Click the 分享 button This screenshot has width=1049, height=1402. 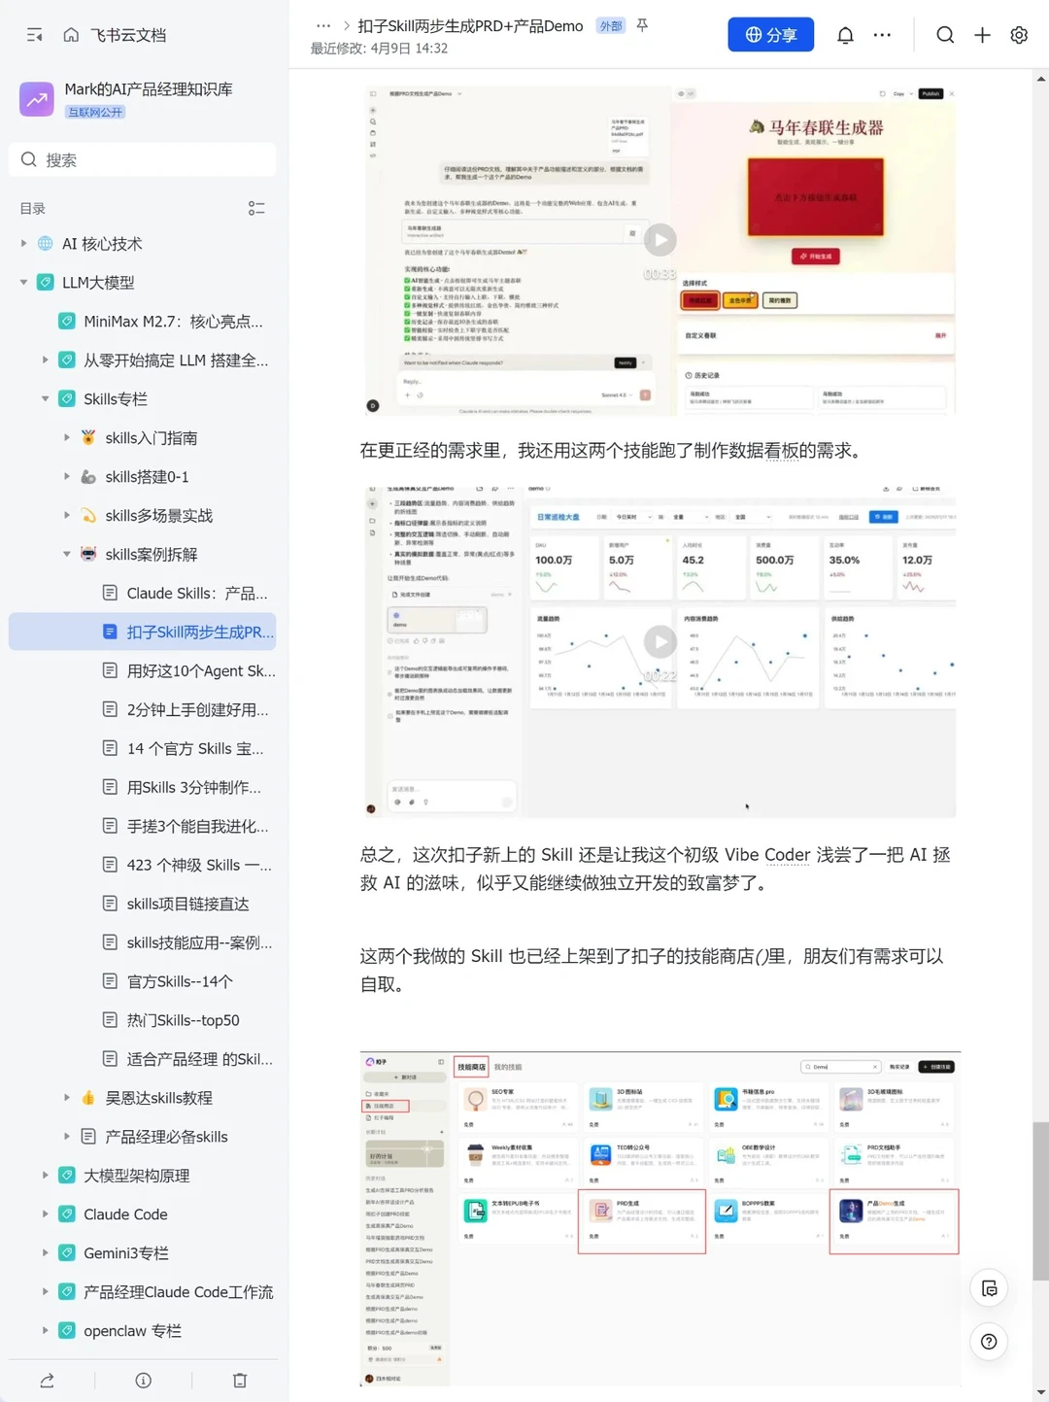[771, 35]
